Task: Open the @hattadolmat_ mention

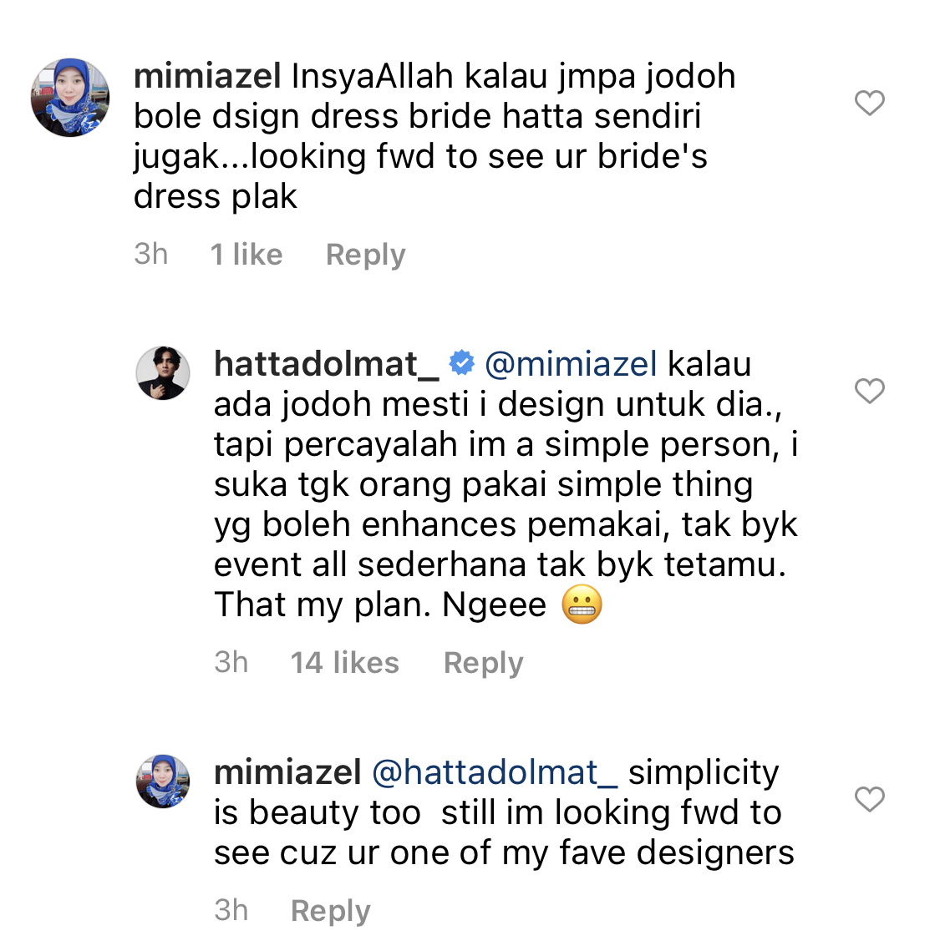Action: (495, 772)
